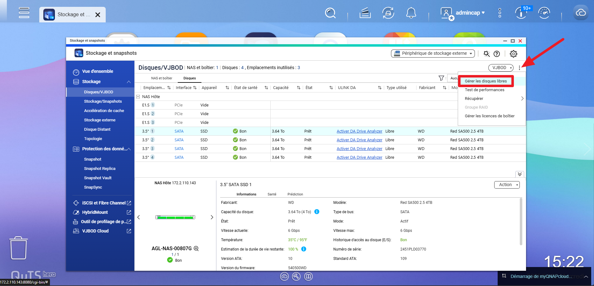The width and height of the screenshot is (594, 286).
Task: Switch to the Disques tab
Action: pos(190,78)
